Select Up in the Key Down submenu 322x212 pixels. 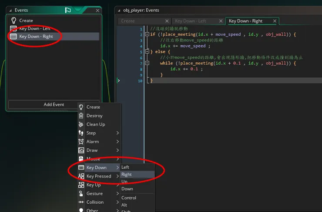click(x=137, y=181)
